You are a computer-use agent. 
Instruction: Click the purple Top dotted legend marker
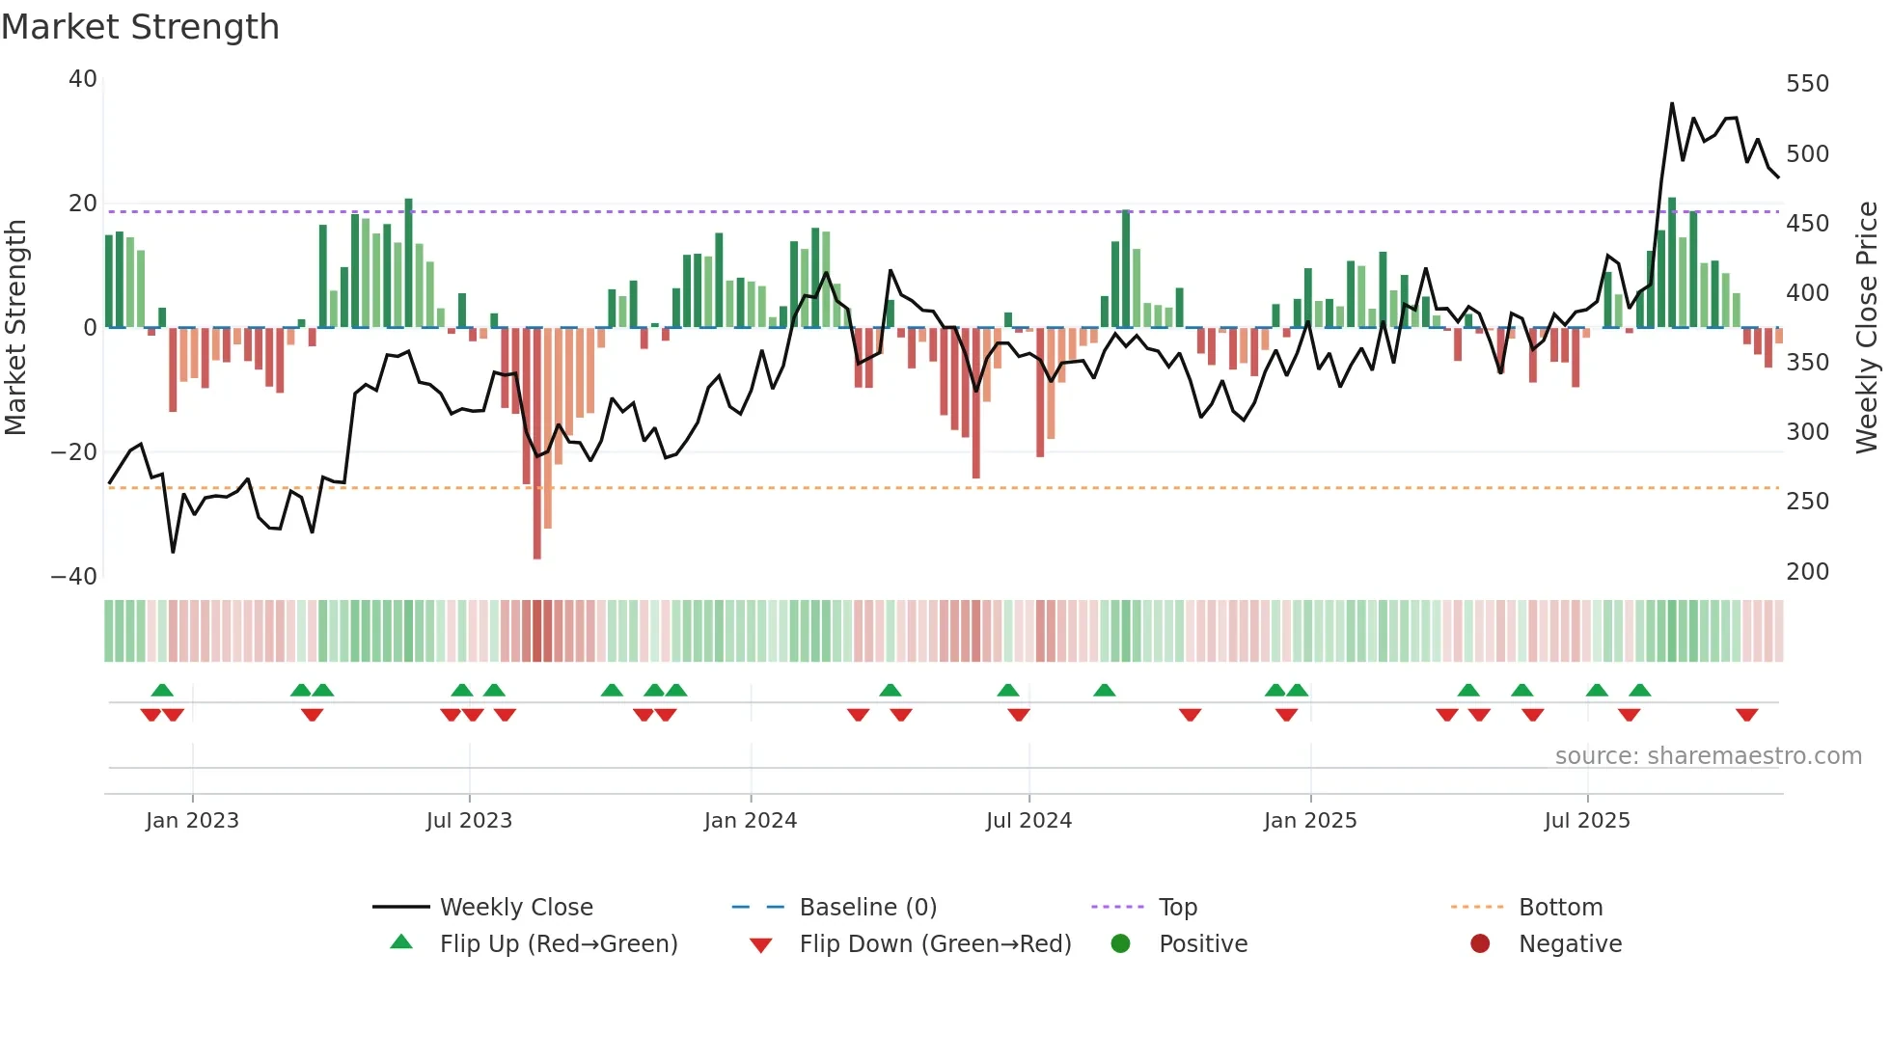pos(1117,907)
